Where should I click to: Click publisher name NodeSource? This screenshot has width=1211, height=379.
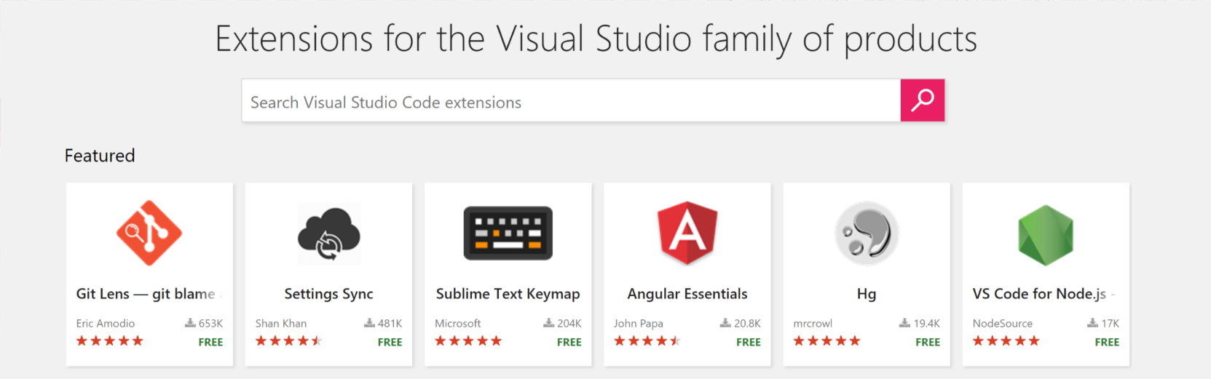tap(1003, 323)
